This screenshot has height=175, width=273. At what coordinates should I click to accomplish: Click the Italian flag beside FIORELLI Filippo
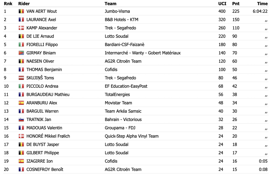click(x=21, y=45)
